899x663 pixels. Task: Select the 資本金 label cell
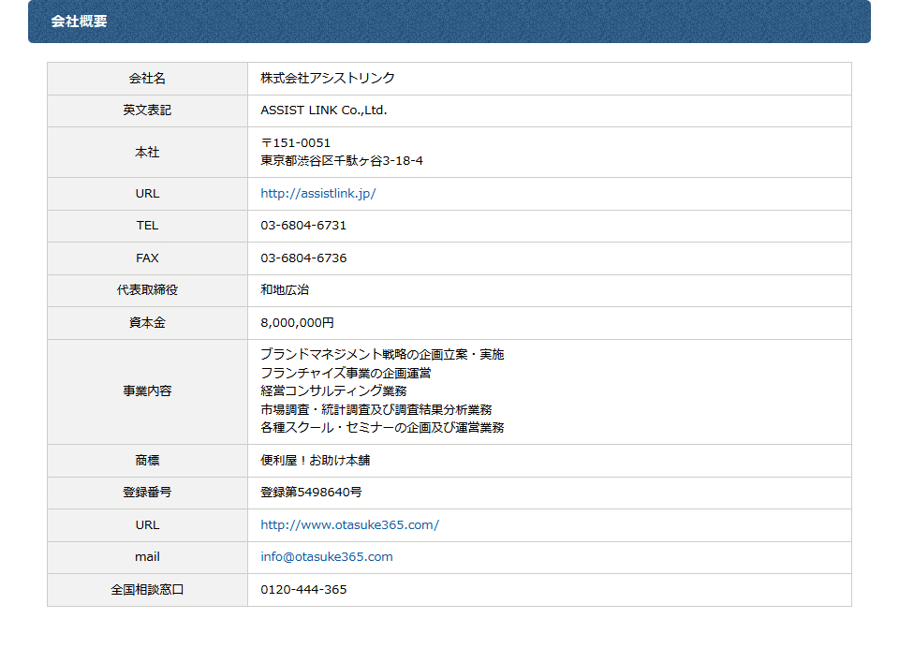pos(147,323)
